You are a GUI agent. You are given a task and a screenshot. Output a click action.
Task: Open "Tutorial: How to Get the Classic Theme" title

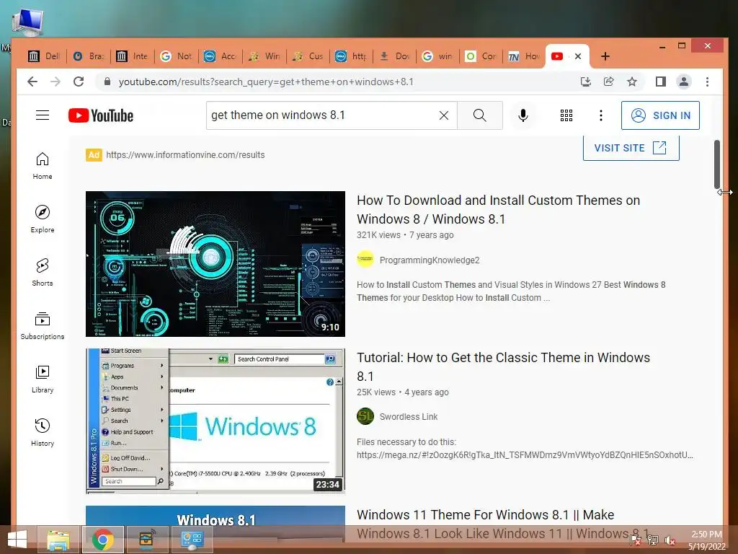[503, 367]
